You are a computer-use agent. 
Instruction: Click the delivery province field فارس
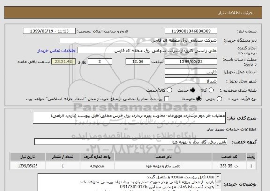click(191, 72)
